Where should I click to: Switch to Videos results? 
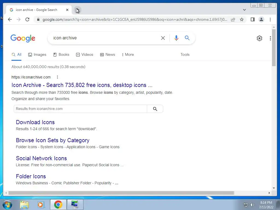point(84,55)
